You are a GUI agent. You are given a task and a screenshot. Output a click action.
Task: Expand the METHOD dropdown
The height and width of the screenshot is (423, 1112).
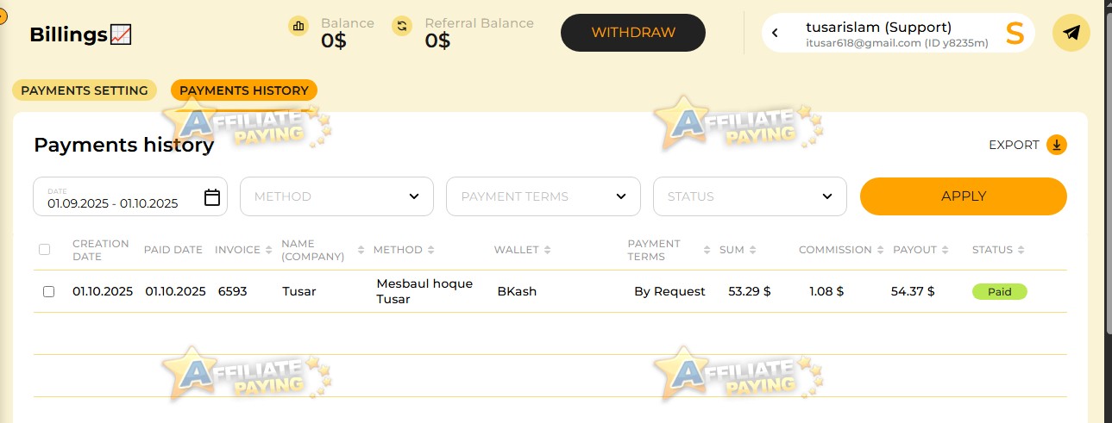336,196
